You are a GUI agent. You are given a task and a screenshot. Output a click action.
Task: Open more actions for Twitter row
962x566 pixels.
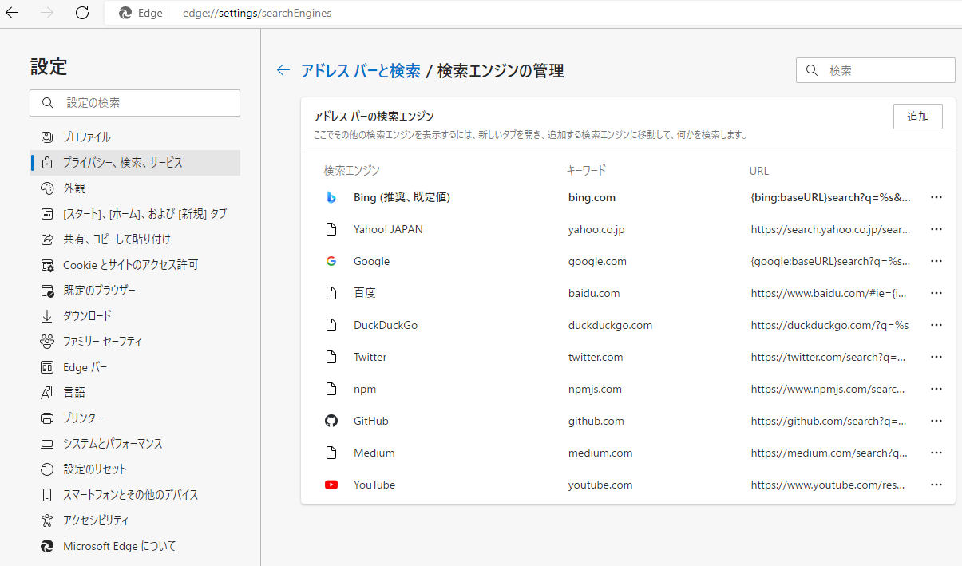[936, 357]
